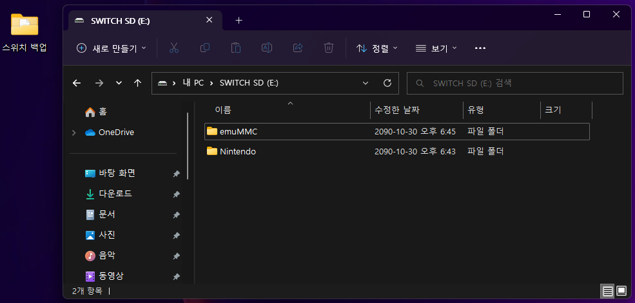The image size is (635, 303).
Task: Click 파일 폴더 type in Nintendo row
Action: (x=485, y=152)
